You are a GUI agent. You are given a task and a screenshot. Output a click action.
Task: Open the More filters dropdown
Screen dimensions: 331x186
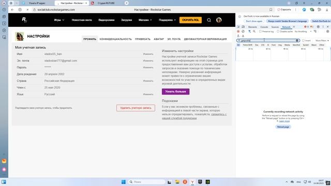(x=322, y=40)
